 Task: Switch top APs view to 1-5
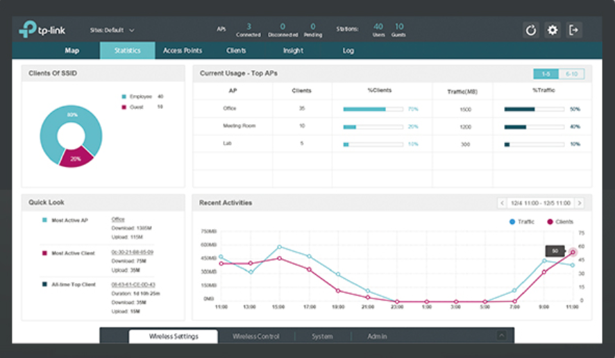tap(546, 74)
